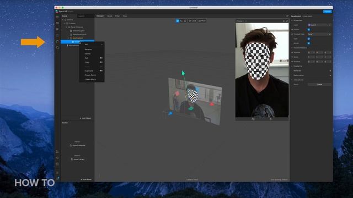353x198 pixels.
Task: Add a material using the Materials plus
Action: [330, 71]
